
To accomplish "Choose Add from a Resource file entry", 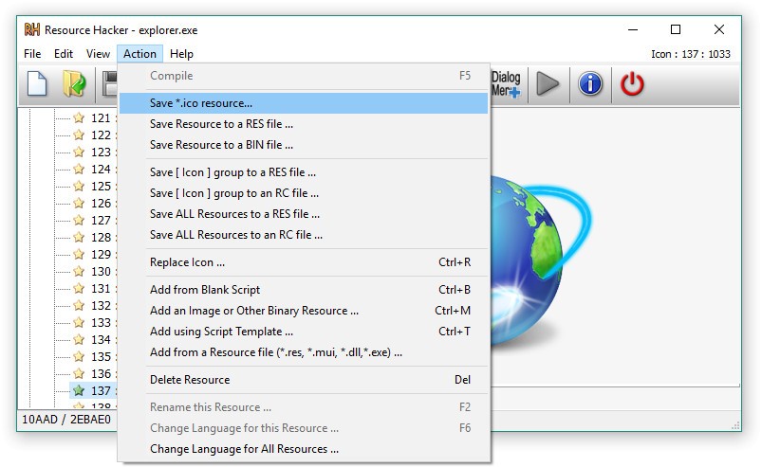I will (304, 352).
